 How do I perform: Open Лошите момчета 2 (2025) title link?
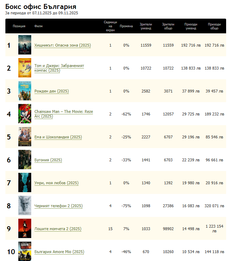(x=58, y=229)
